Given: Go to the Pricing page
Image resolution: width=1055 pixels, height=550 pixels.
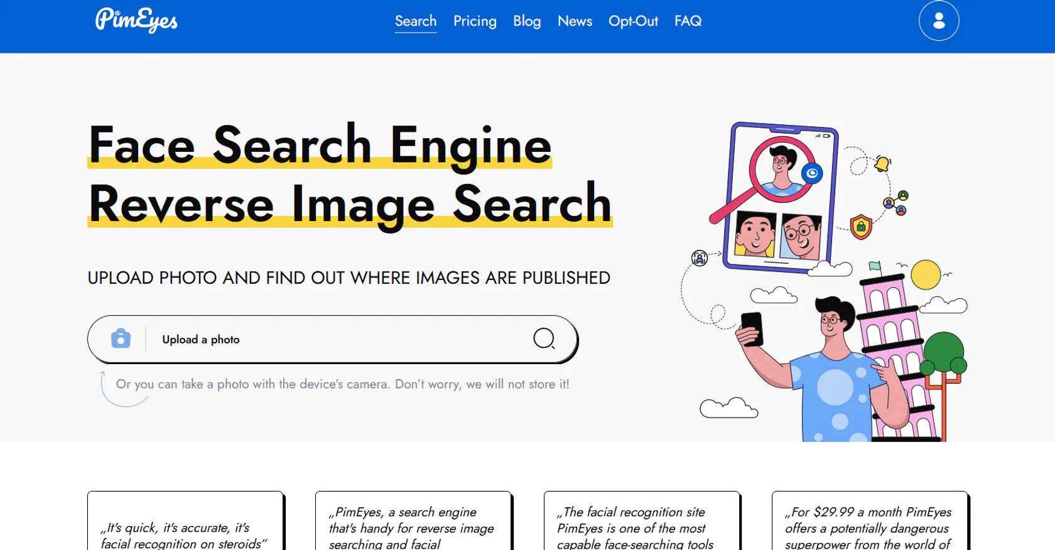Looking at the screenshot, I should [x=475, y=21].
